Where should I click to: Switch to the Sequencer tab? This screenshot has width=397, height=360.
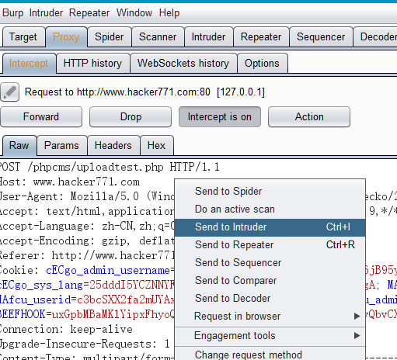321,37
